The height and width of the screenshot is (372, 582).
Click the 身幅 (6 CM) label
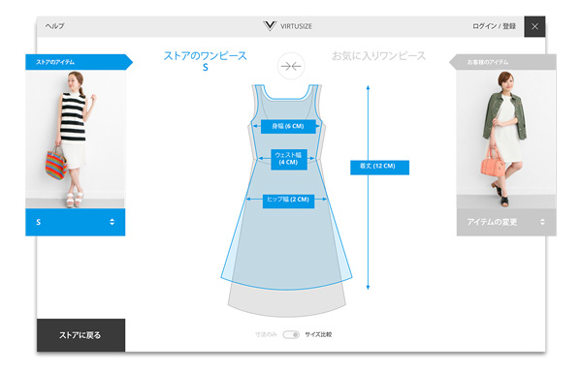(x=288, y=126)
